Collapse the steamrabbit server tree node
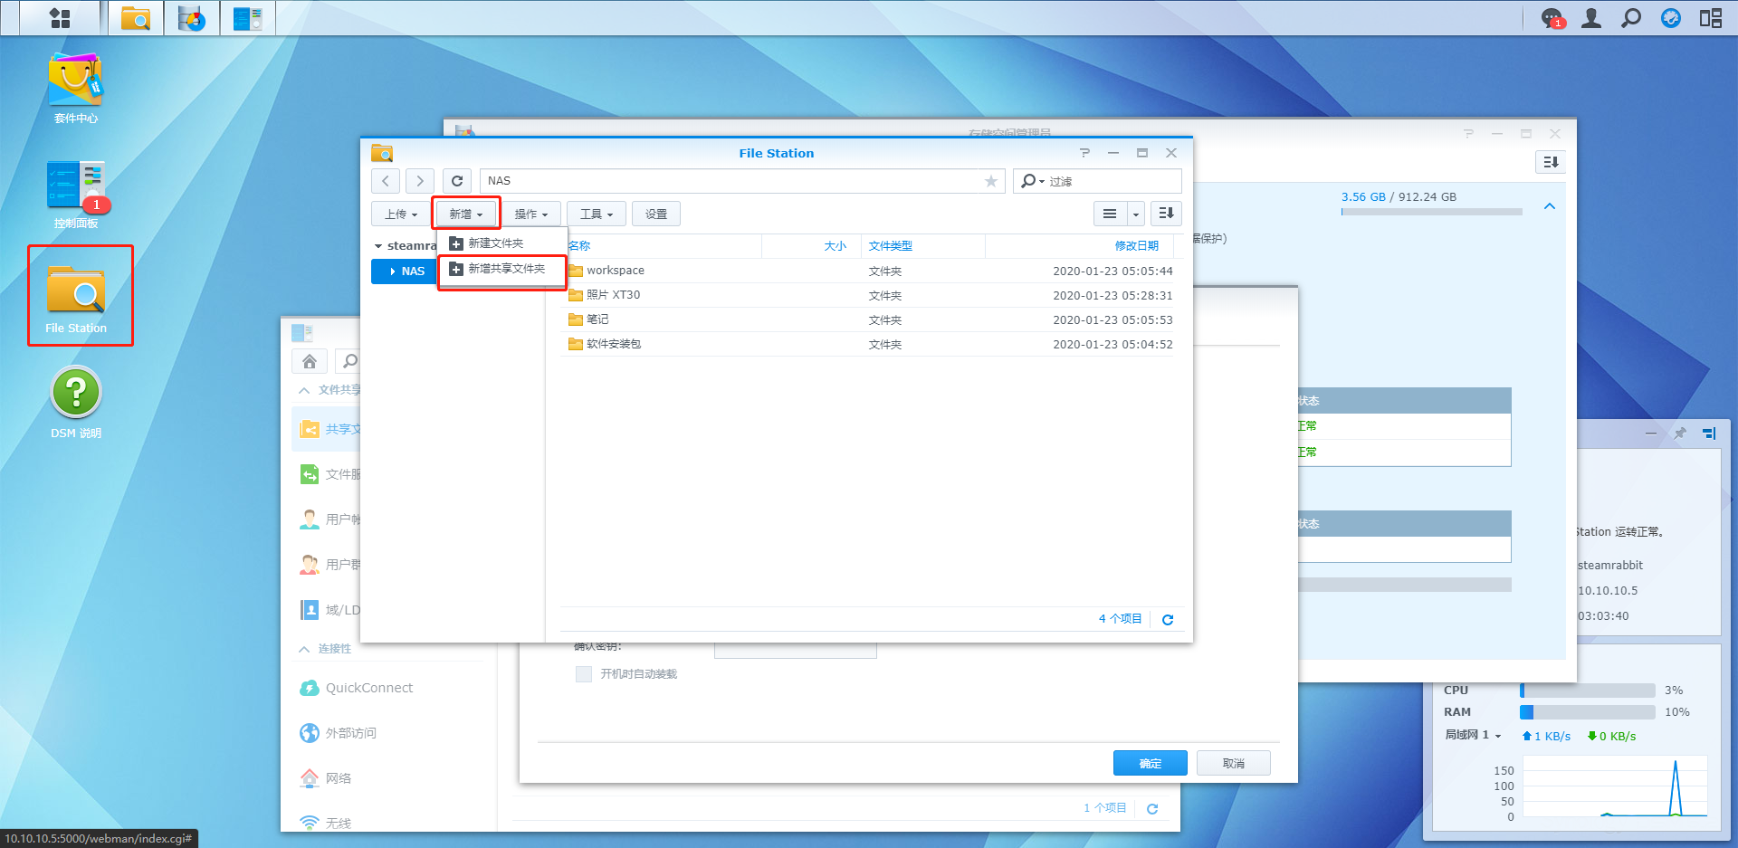The image size is (1738, 848). tap(378, 246)
